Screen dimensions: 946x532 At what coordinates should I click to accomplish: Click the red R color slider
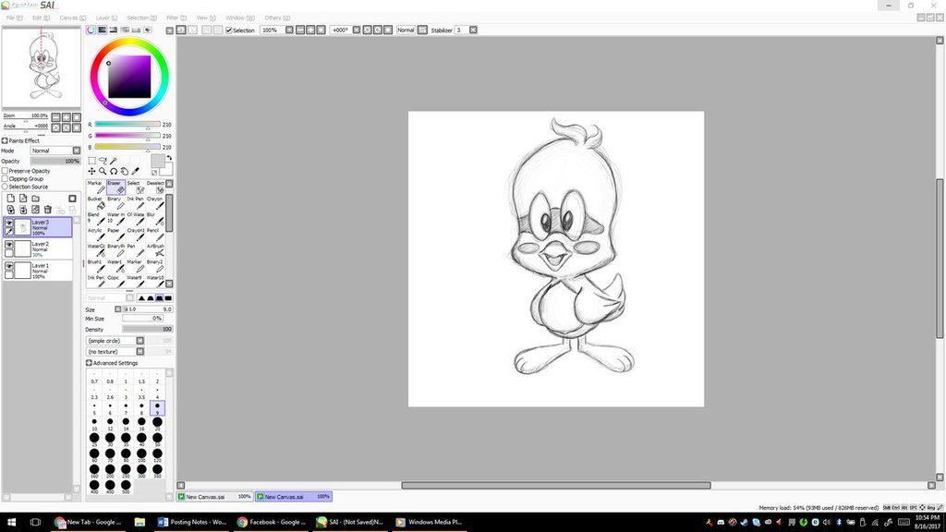coord(127,124)
